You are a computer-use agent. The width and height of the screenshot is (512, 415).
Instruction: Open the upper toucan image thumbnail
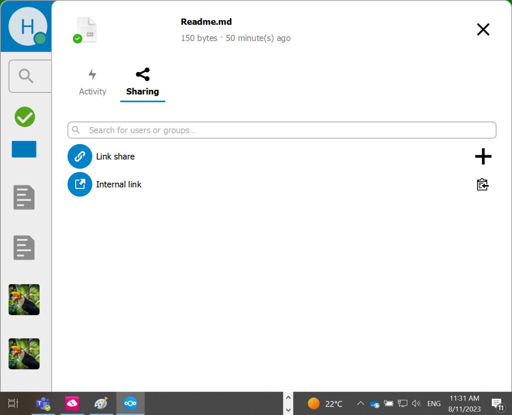24,300
